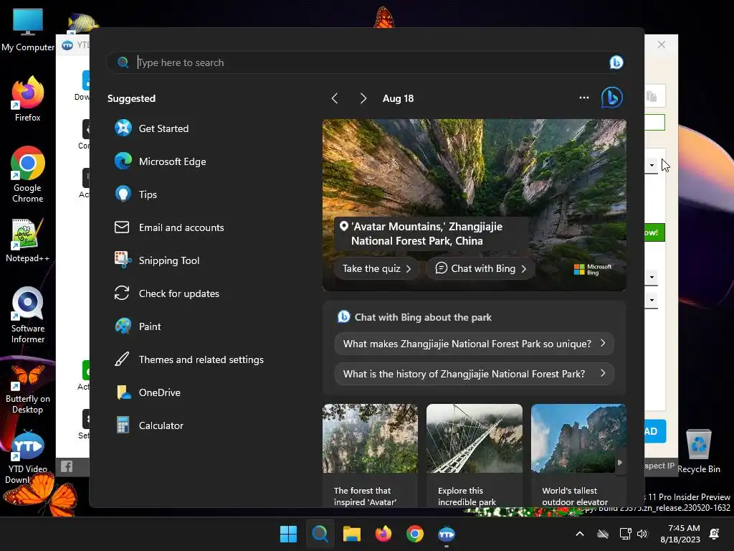Open top dropdown arrow in YTD window
734x551 pixels.
pyautogui.click(x=652, y=165)
